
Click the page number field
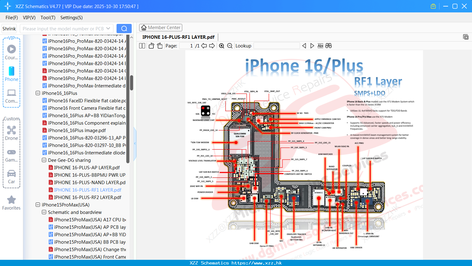tap(187, 46)
